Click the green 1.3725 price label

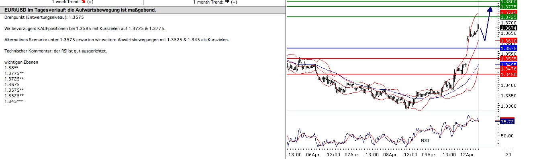(509, 18)
